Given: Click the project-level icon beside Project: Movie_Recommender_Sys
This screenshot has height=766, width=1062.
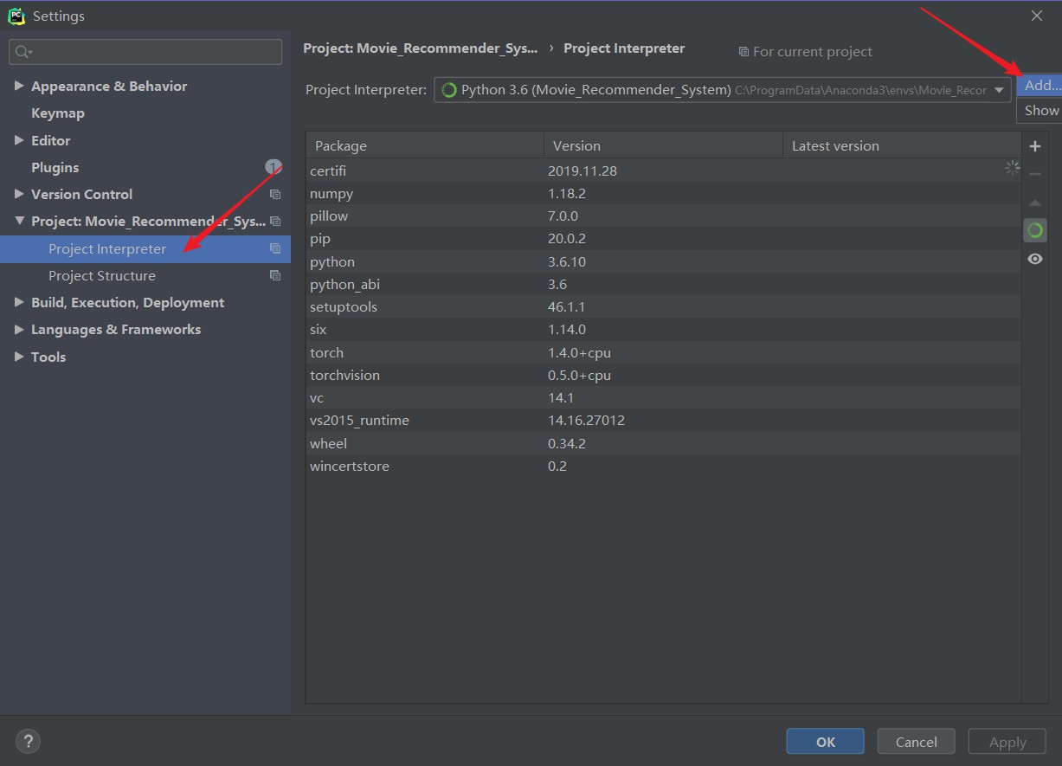Looking at the screenshot, I should click(275, 222).
